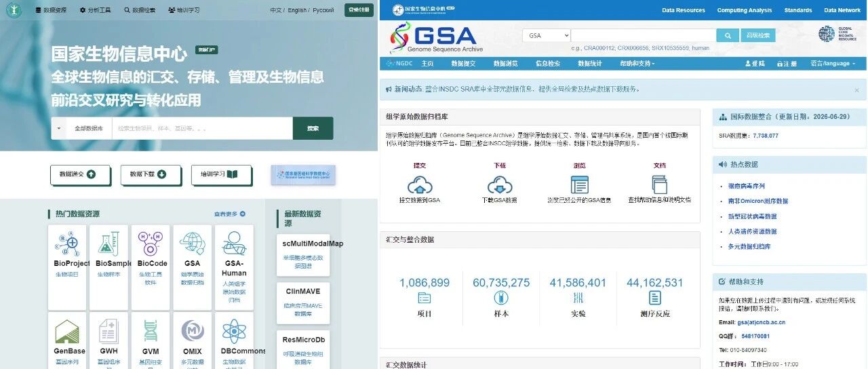Screen dimensions: 868x369
Task: Open the 南非Omicron测序数据 link
Action: tap(758, 201)
